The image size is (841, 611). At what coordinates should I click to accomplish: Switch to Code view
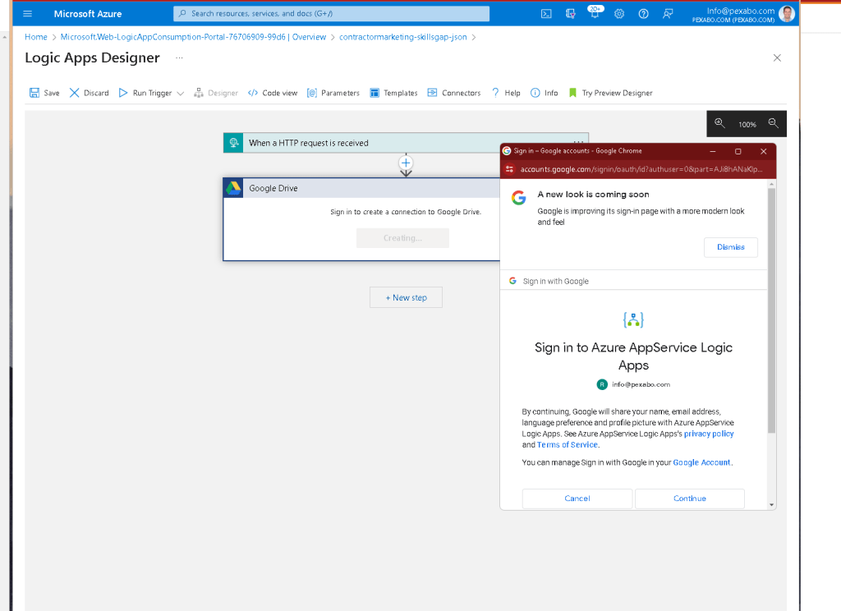coord(273,93)
